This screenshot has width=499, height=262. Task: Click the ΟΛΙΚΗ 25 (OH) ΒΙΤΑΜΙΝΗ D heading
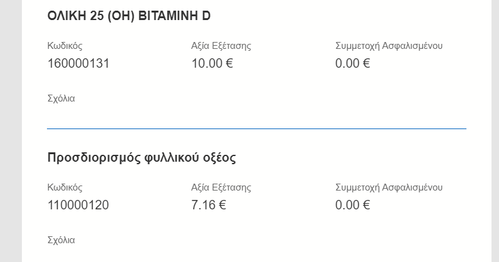pos(129,16)
